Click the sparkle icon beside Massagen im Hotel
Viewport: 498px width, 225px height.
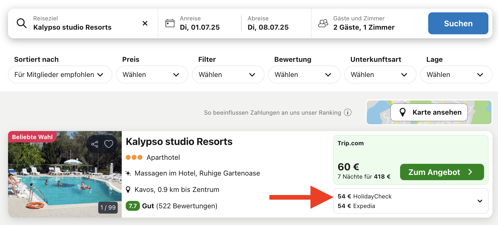[x=128, y=173]
